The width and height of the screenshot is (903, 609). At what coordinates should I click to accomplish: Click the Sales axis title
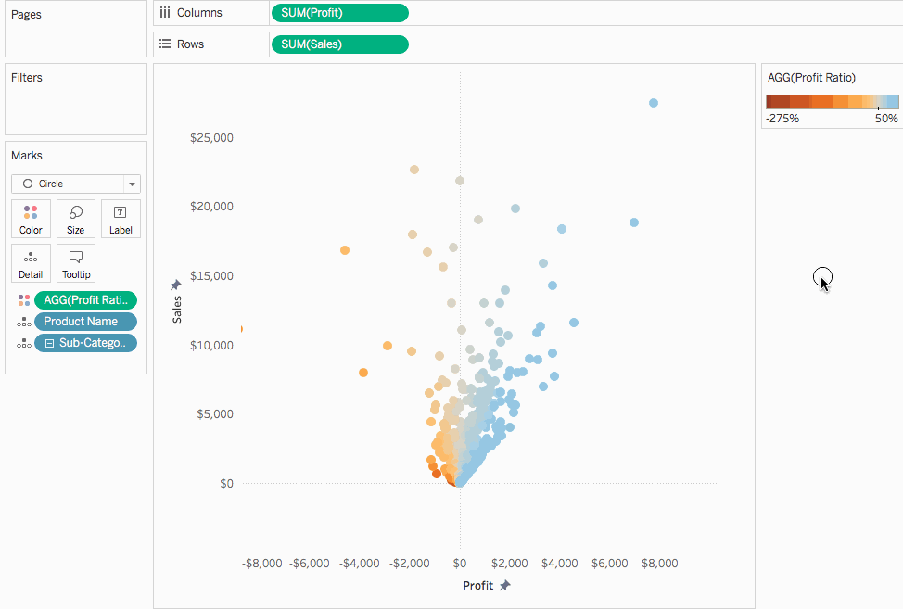point(177,309)
